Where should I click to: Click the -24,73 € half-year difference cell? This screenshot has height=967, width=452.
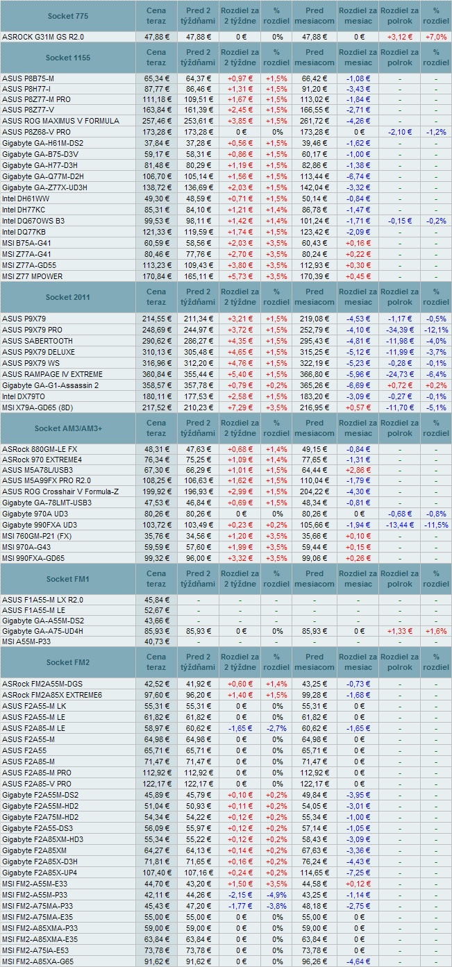point(399,374)
